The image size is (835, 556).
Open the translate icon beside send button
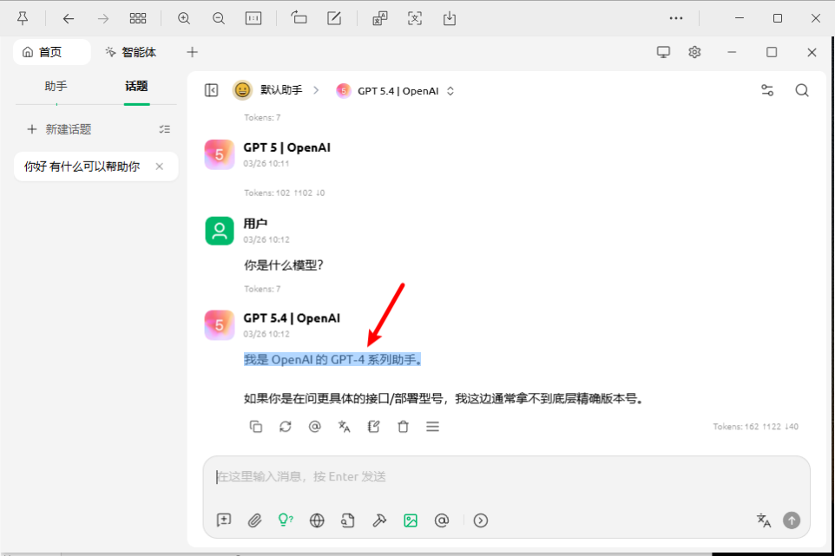[764, 520]
